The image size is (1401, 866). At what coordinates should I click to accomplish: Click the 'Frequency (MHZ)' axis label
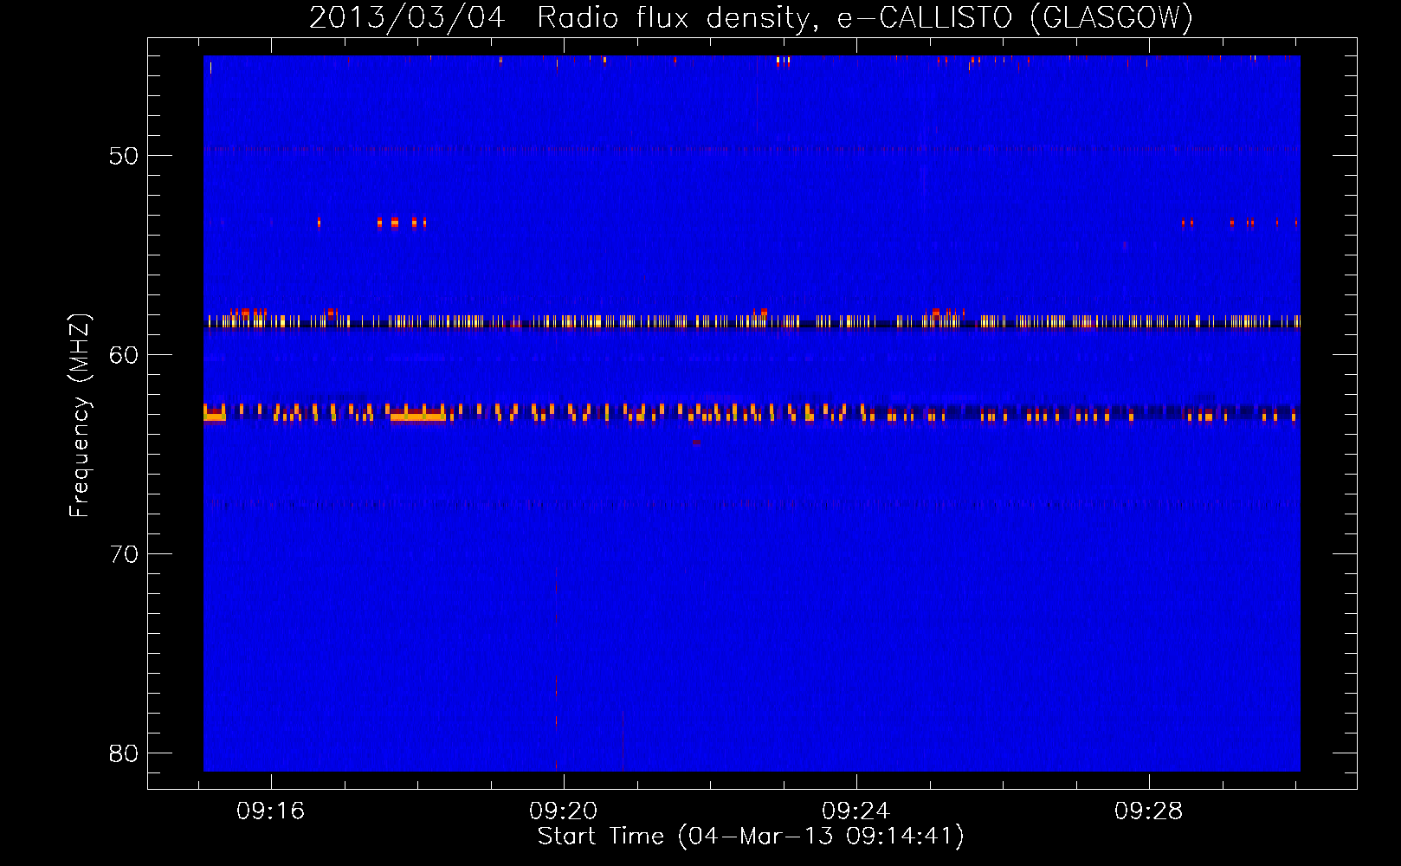tap(80, 416)
